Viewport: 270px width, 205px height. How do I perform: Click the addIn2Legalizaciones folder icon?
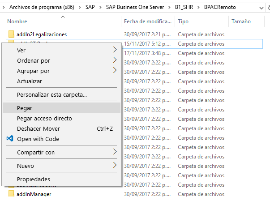pos(12,34)
